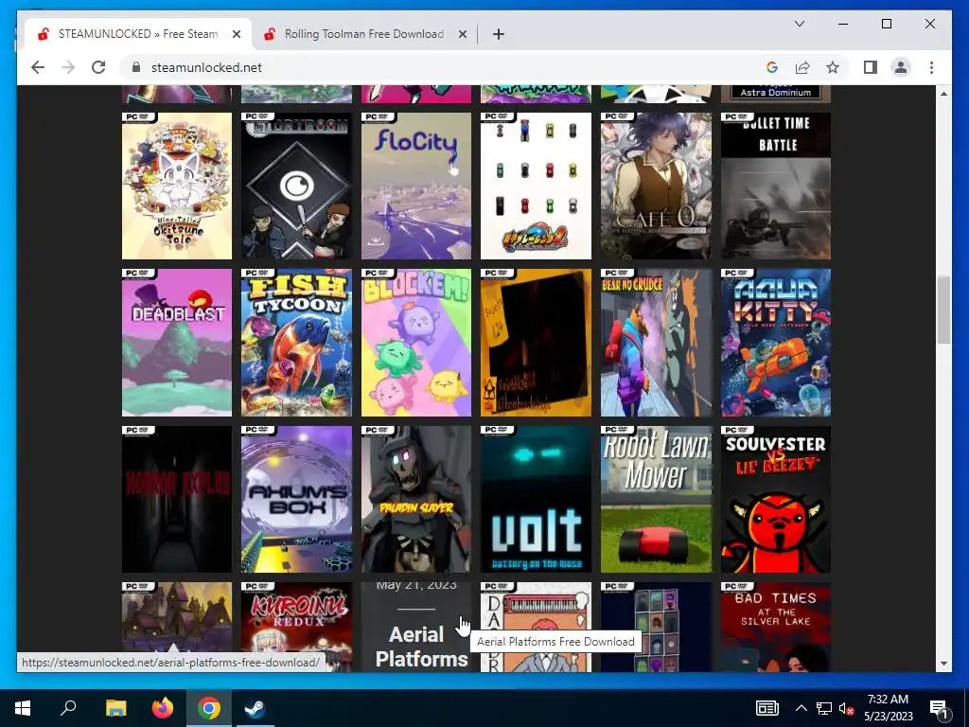Open File Explorer from the taskbar
Viewport: 969px width, 727px height.
click(x=115, y=708)
